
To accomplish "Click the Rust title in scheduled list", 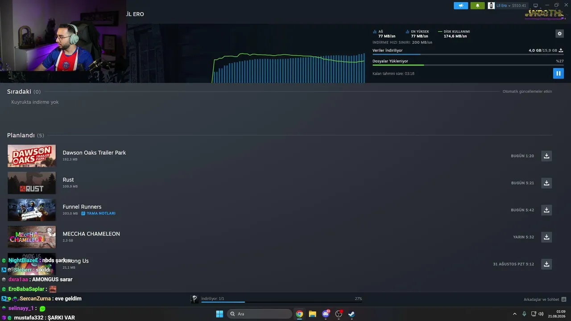I will [x=68, y=180].
